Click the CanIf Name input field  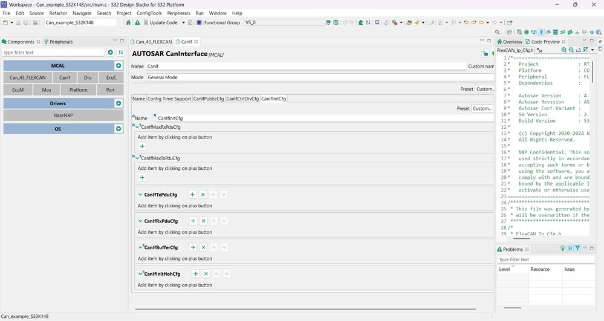[306, 66]
